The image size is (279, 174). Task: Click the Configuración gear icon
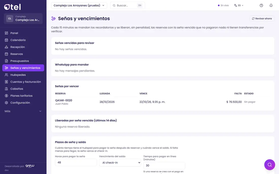(x=6, y=103)
